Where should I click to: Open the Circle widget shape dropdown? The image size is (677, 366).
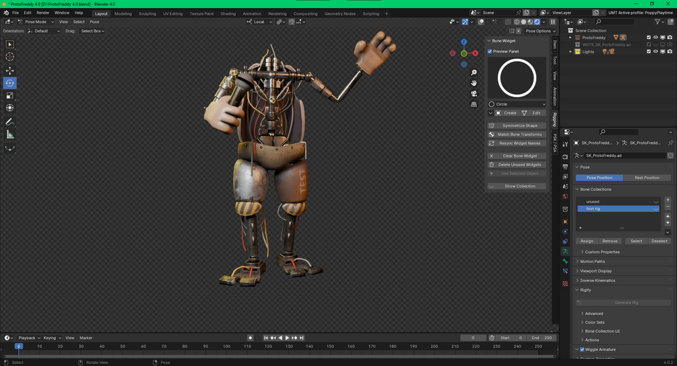tap(517, 104)
